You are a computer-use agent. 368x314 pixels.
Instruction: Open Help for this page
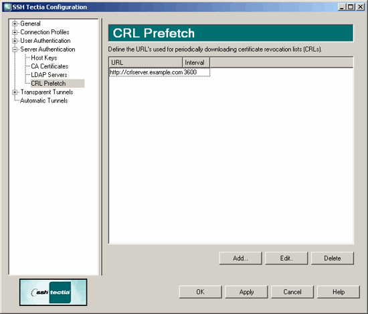click(339, 292)
